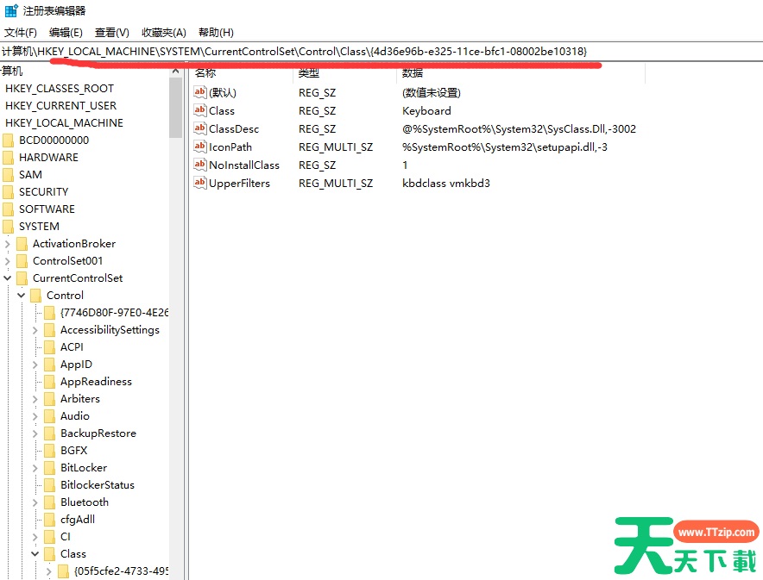Select HKEY_CLASSES_ROOT in the tree
The image size is (763, 580).
[60, 89]
